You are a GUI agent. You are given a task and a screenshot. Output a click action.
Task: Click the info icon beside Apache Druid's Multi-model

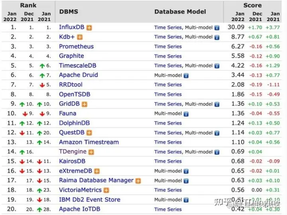tap(186, 75)
